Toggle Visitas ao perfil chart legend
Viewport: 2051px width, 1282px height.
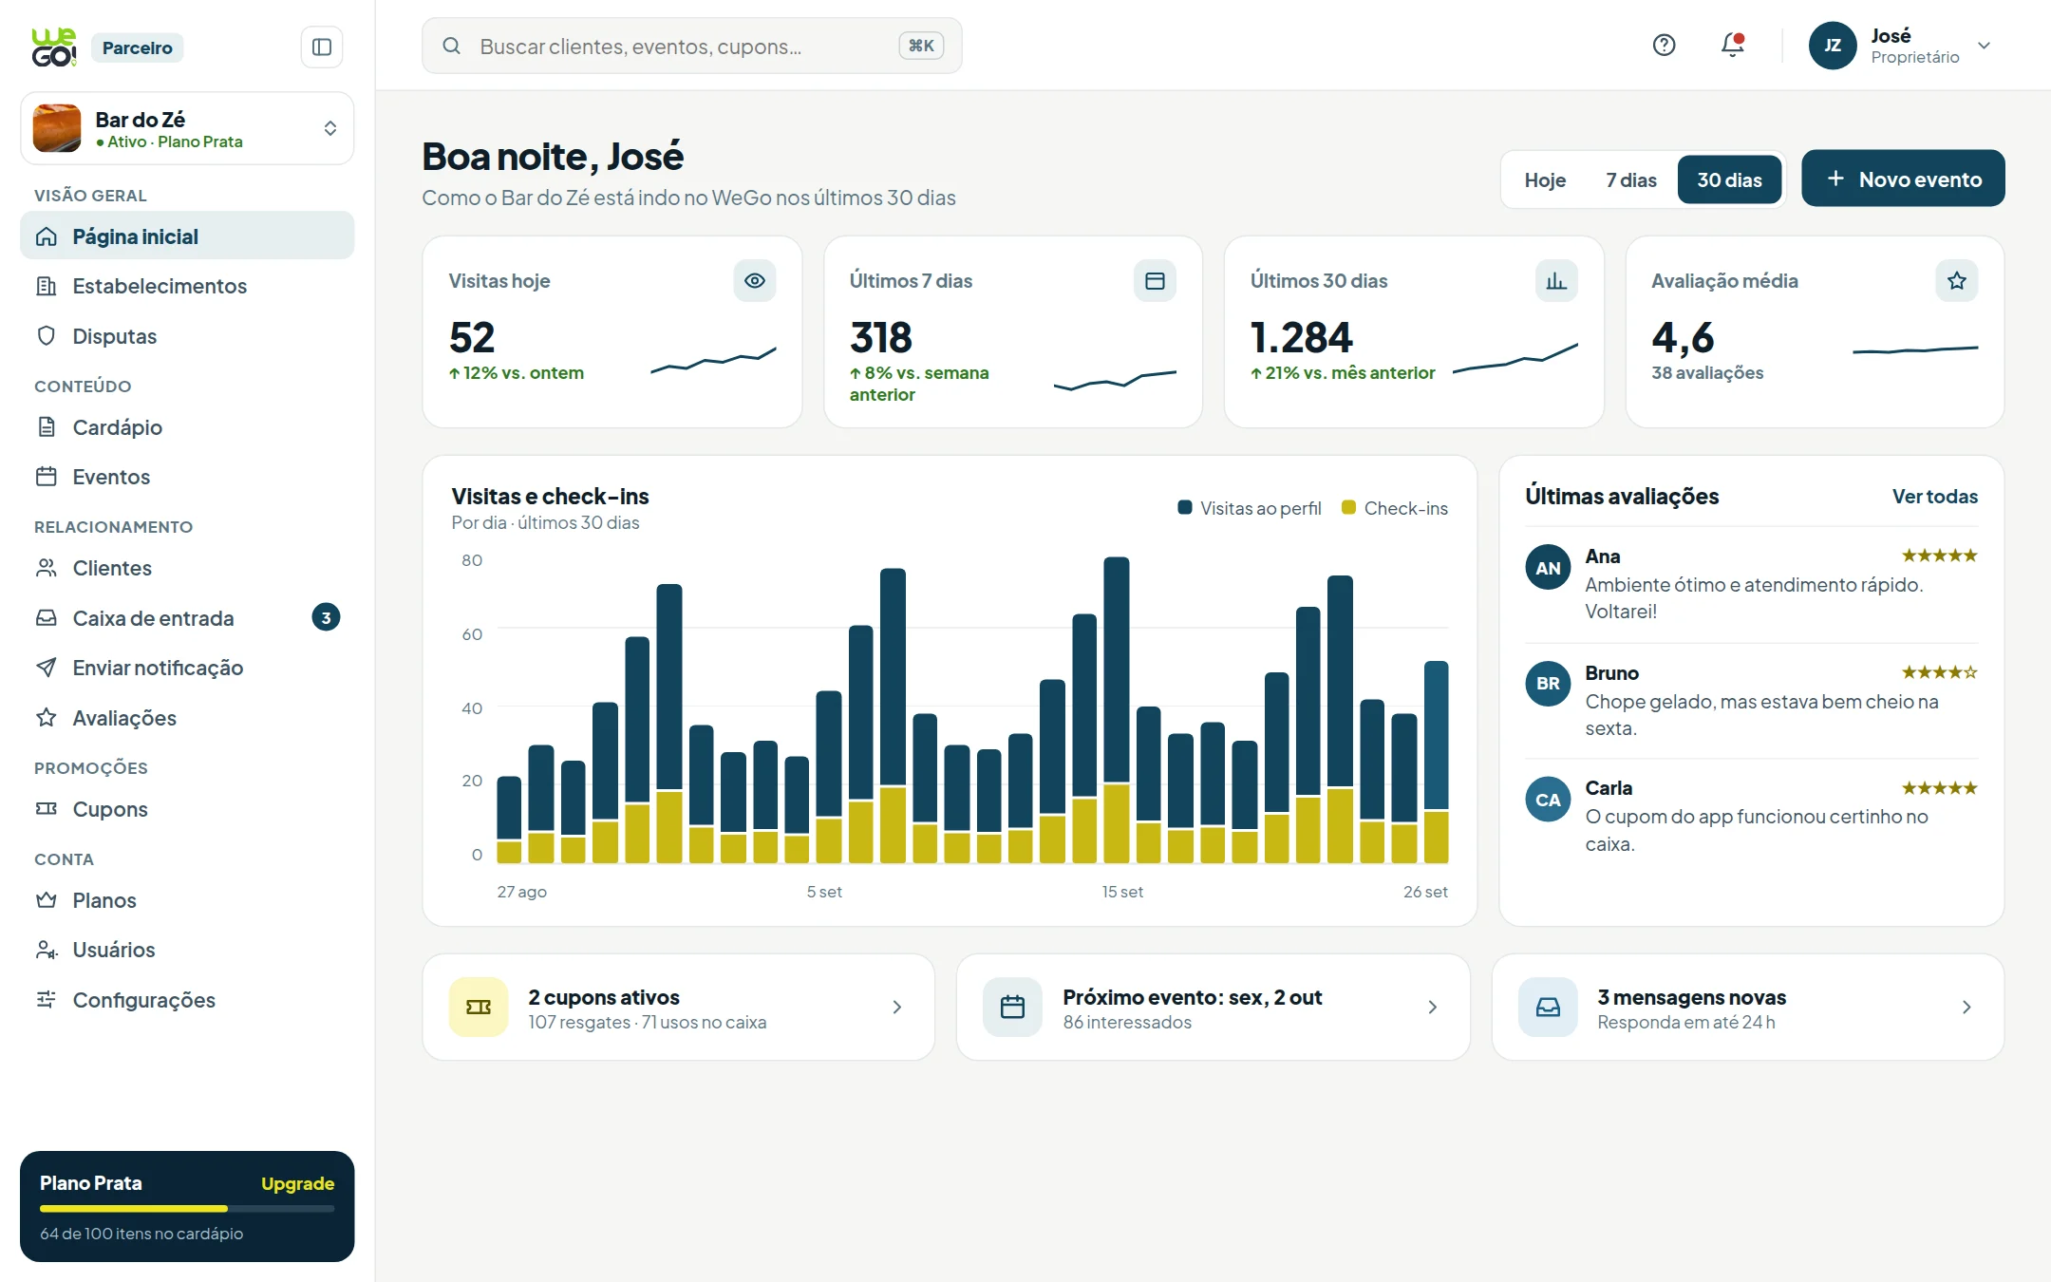[1250, 508]
